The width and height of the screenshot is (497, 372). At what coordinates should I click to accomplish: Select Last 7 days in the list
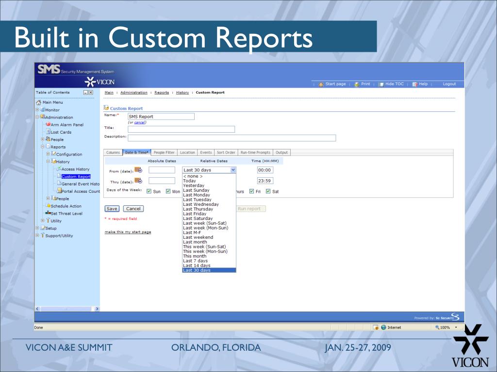point(209,261)
